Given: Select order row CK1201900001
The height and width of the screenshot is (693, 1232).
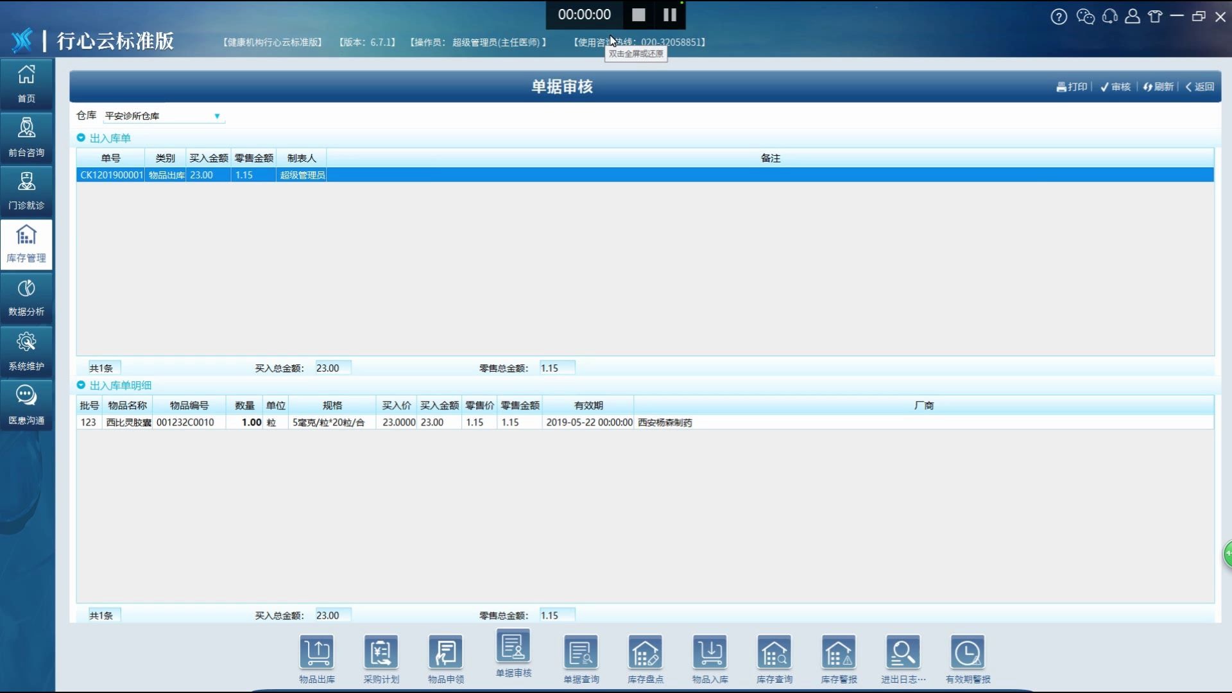Looking at the screenshot, I should pyautogui.click(x=111, y=175).
